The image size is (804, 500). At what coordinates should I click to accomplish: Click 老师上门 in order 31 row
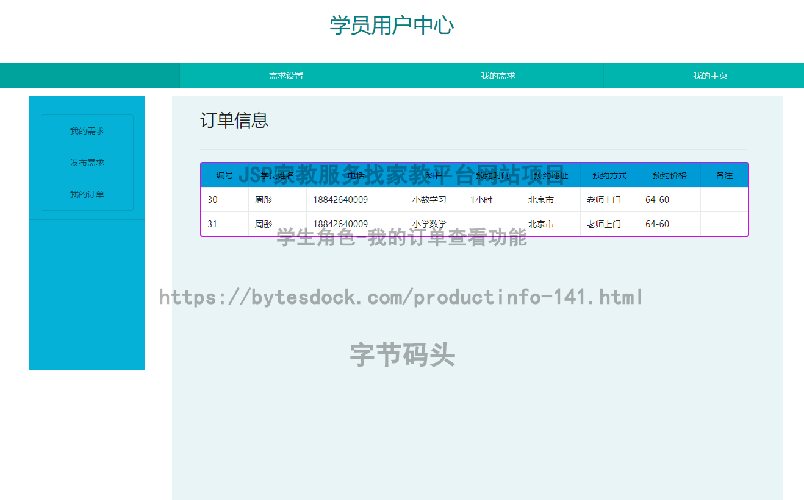click(609, 224)
